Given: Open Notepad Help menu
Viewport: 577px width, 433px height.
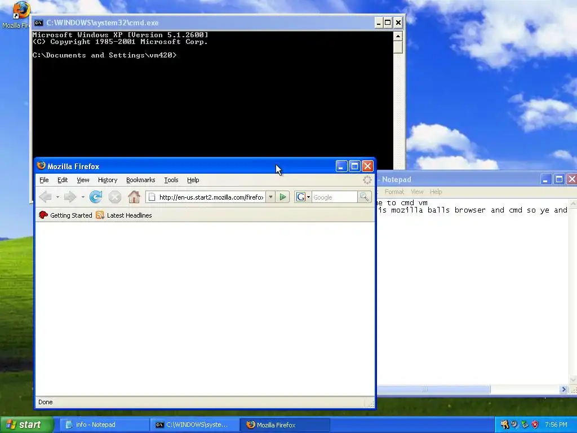Looking at the screenshot, I should (436, 192).
